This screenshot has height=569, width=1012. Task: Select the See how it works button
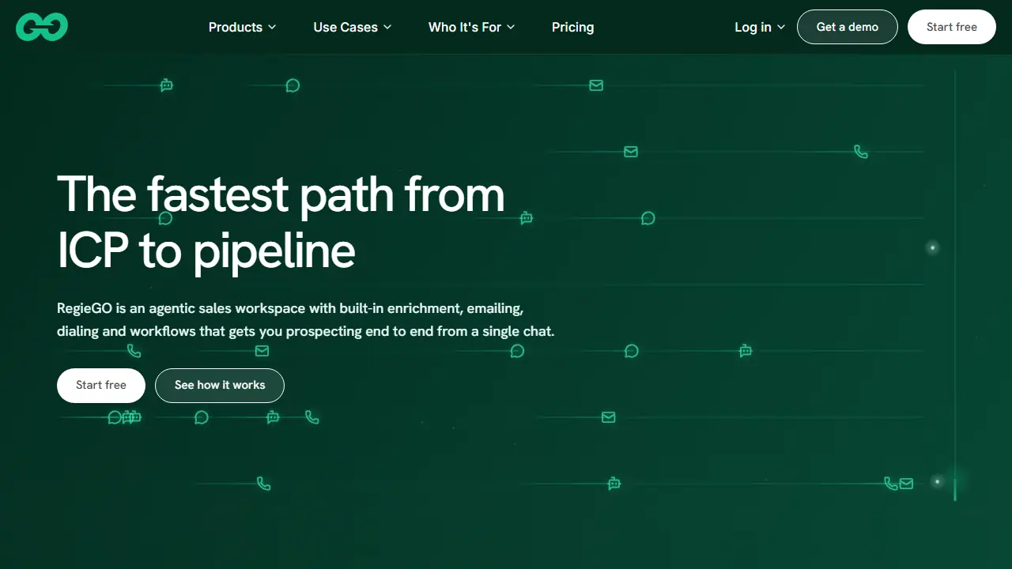(x=220, y=386)
